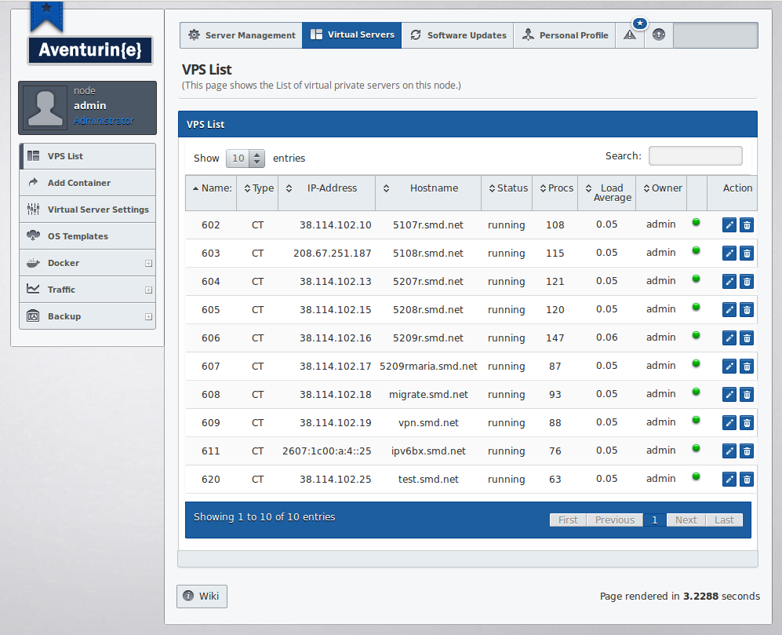The image size is (782, 635).
Task: Go to the Next page
Action: click(x=686, y=520)
